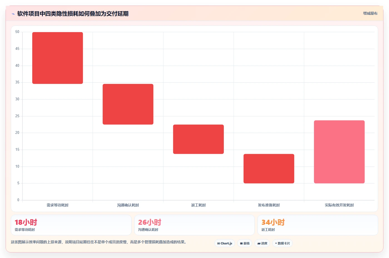Viewport: 389px width, 258px height.
Task: Click the chart title 软件项目中四类隐性损耗如何叠加为交付延期
Action: coord(73,14)
